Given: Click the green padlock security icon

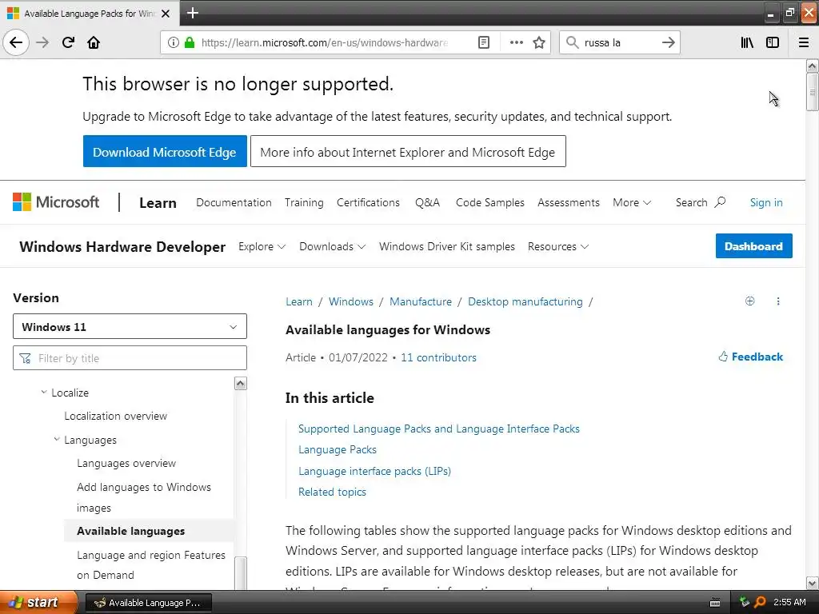Looking at the screenshot, I should click(x=190, y=42).
